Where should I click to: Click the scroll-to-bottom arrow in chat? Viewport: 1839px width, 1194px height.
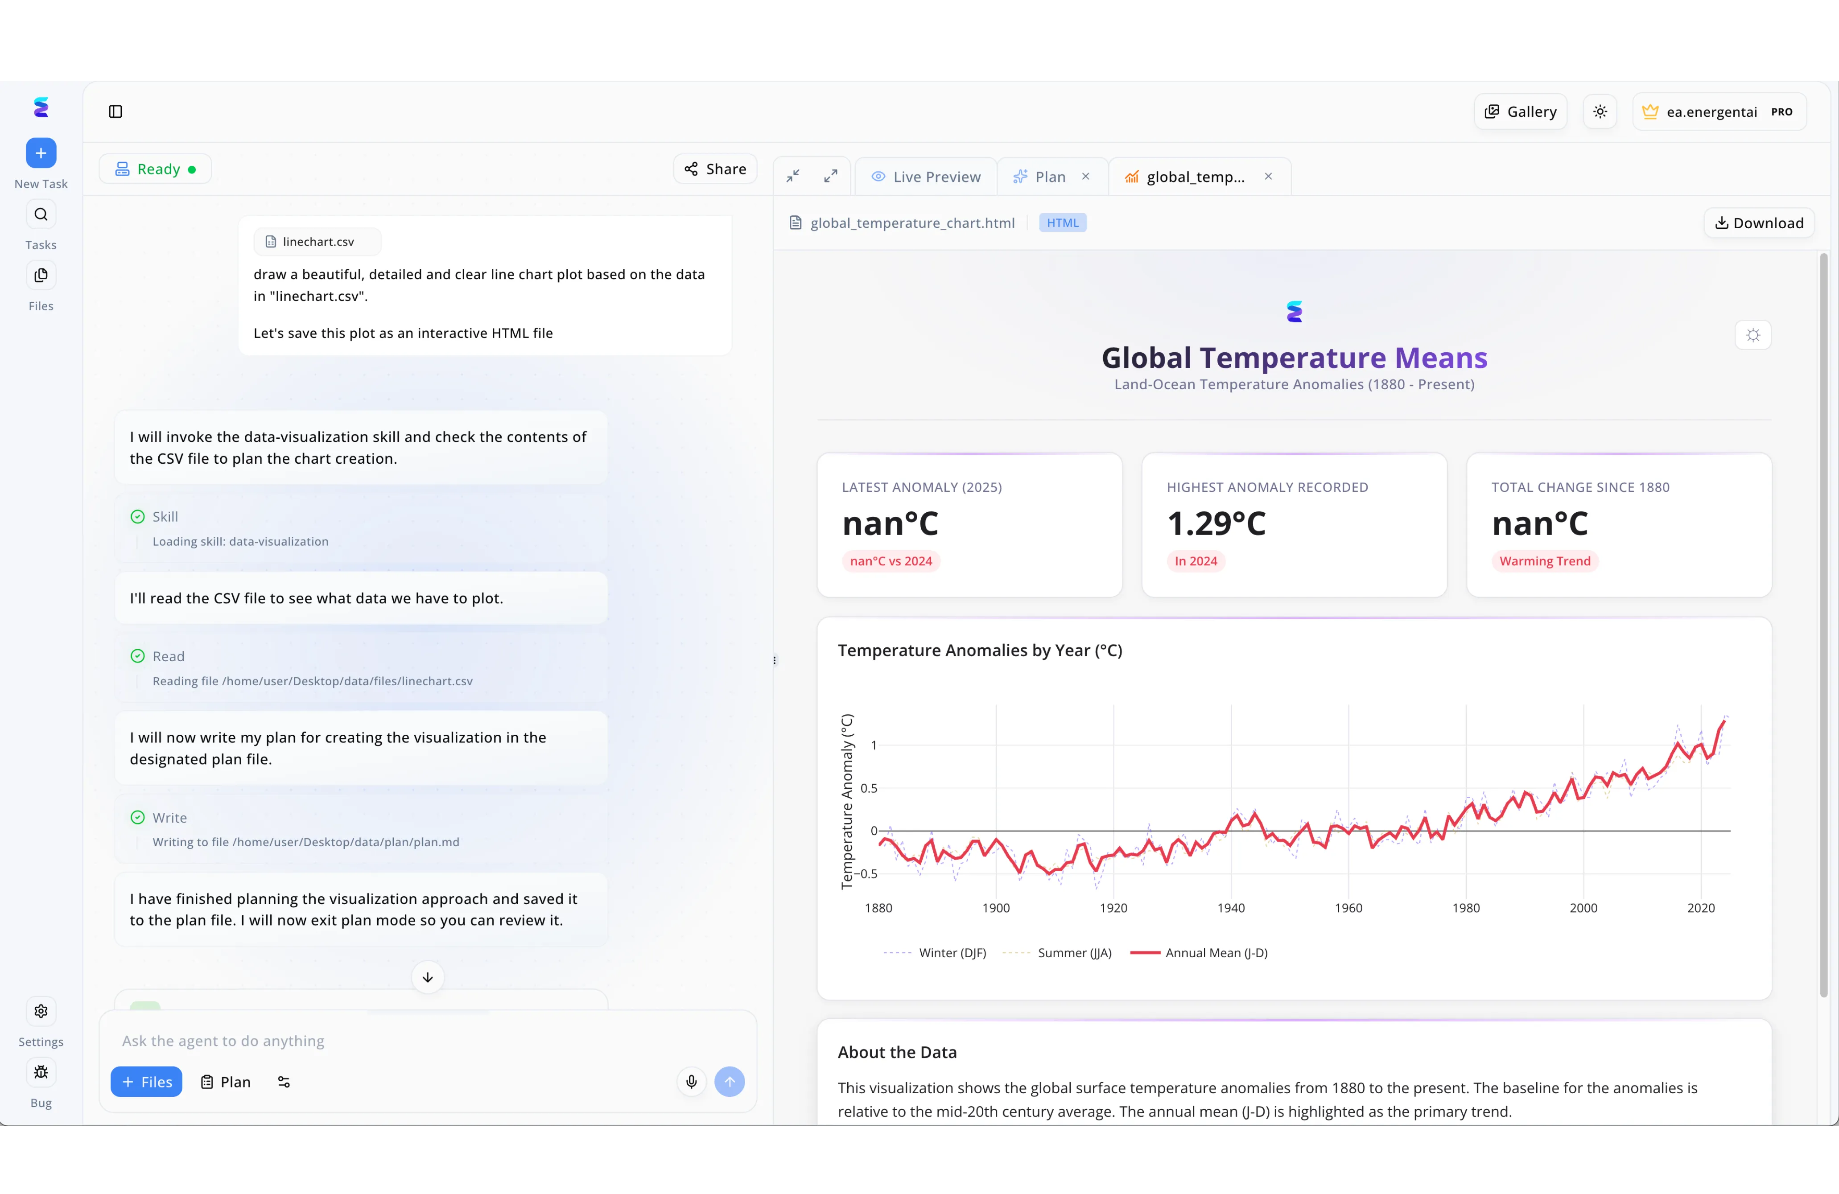427,977
